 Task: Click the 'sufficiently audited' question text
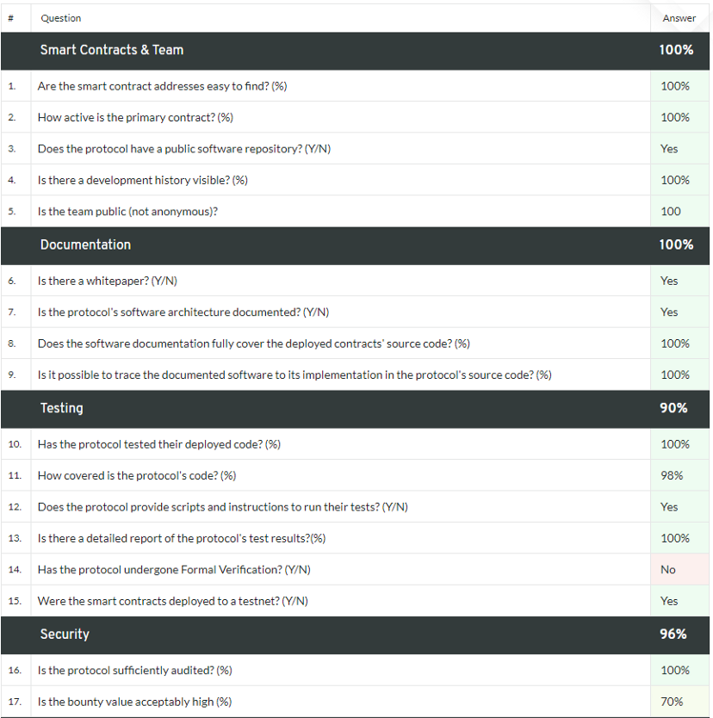[x=134, y=670]
